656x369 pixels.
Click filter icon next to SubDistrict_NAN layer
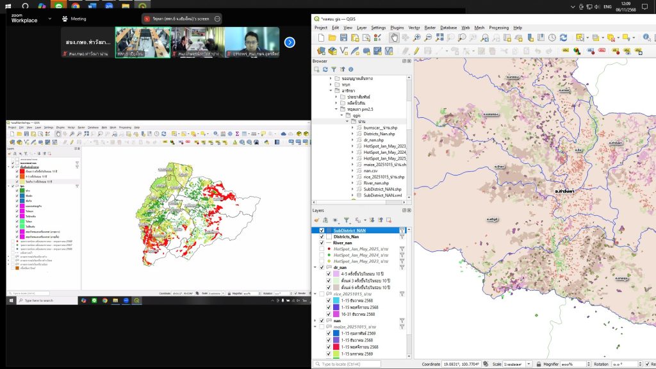(x=402, y=230)
